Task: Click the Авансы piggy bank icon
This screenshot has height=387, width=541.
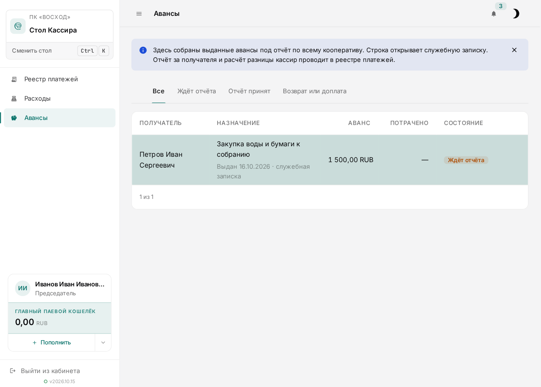Action: click(x=14, y=118)
